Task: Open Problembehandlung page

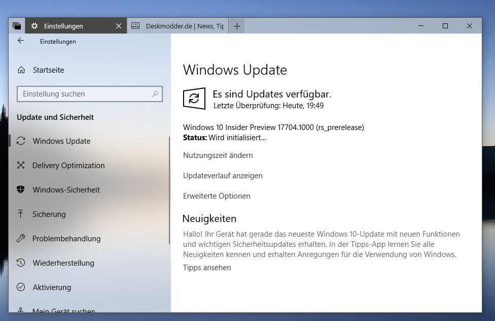Action: pyautogui.click(x=66, y=238)
